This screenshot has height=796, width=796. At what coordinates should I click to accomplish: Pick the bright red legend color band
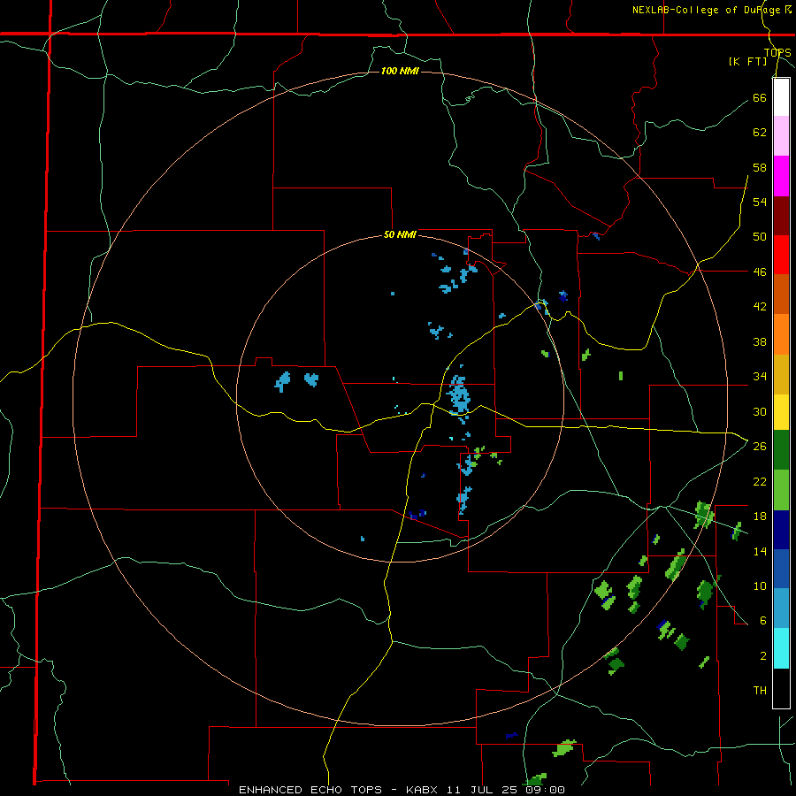pyautogui.click(x=781, y=255)
